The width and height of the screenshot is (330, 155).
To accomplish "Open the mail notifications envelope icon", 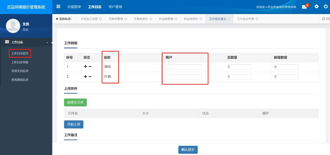I will point(304,7).
